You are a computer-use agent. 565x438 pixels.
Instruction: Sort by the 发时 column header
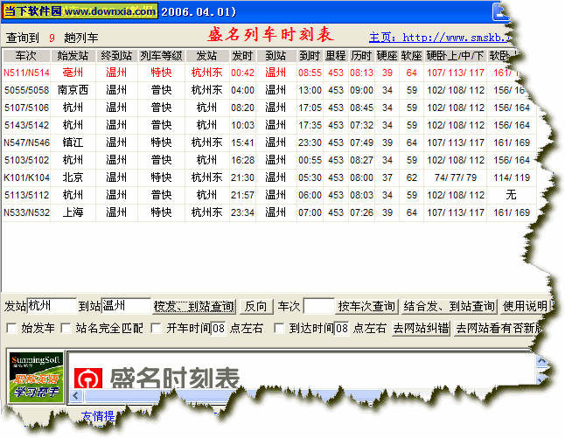point(242,56)
